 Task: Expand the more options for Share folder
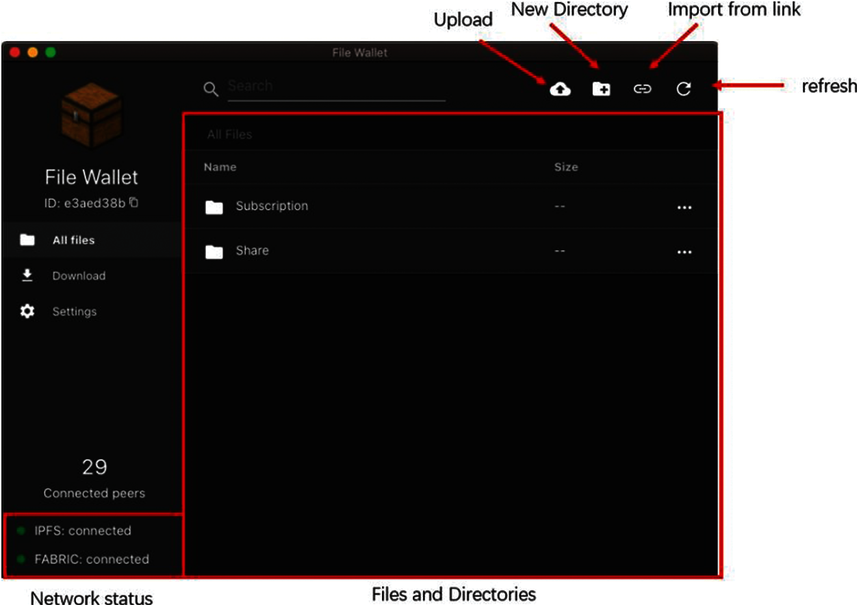(684, 252)
